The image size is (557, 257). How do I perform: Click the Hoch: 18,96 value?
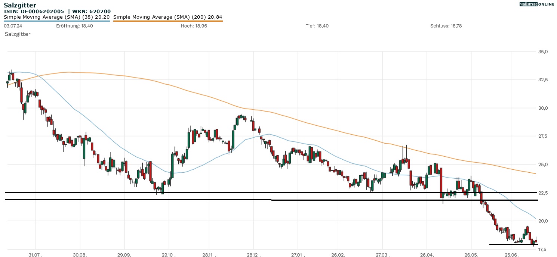pyautogui.click(x=194, y=26)
